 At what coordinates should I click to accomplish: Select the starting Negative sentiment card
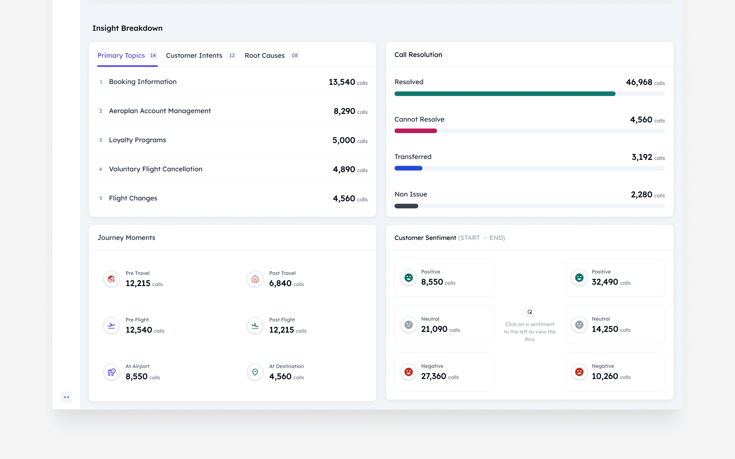tap(444, 372)
